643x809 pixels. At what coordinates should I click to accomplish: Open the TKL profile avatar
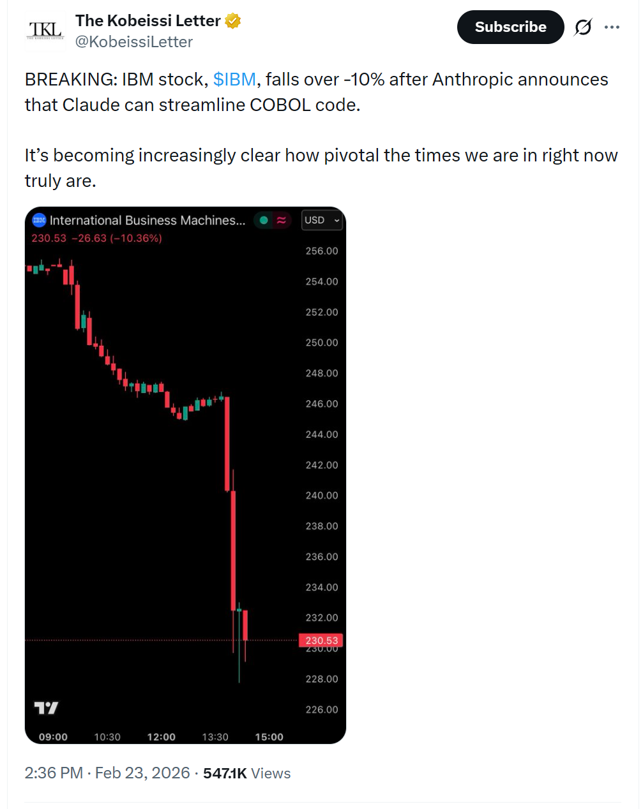click(45, 31)
